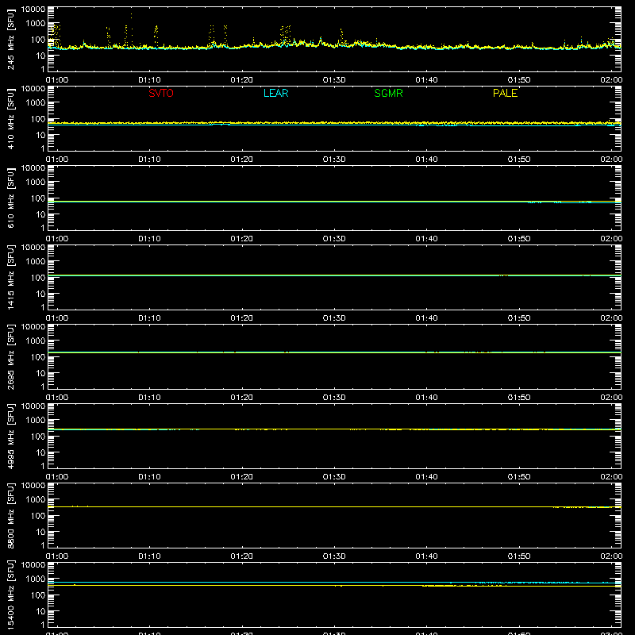Image resolution: width=635 pixels, height=635 pixels.
Task: Click the green SGMR station legend label
Action: [x=388, y=93]
